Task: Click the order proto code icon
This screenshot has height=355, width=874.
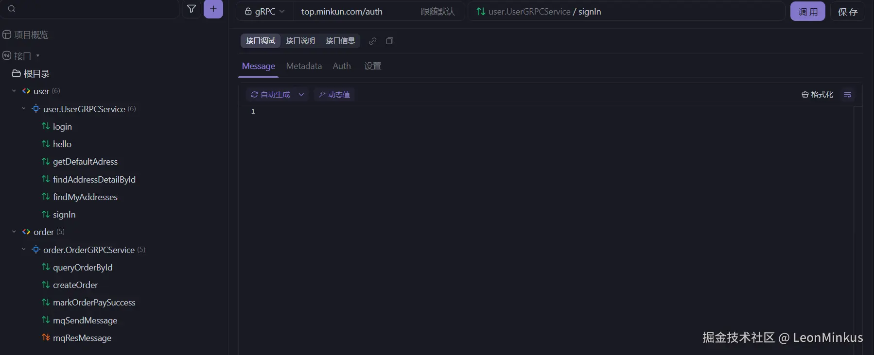Action: 26,232
